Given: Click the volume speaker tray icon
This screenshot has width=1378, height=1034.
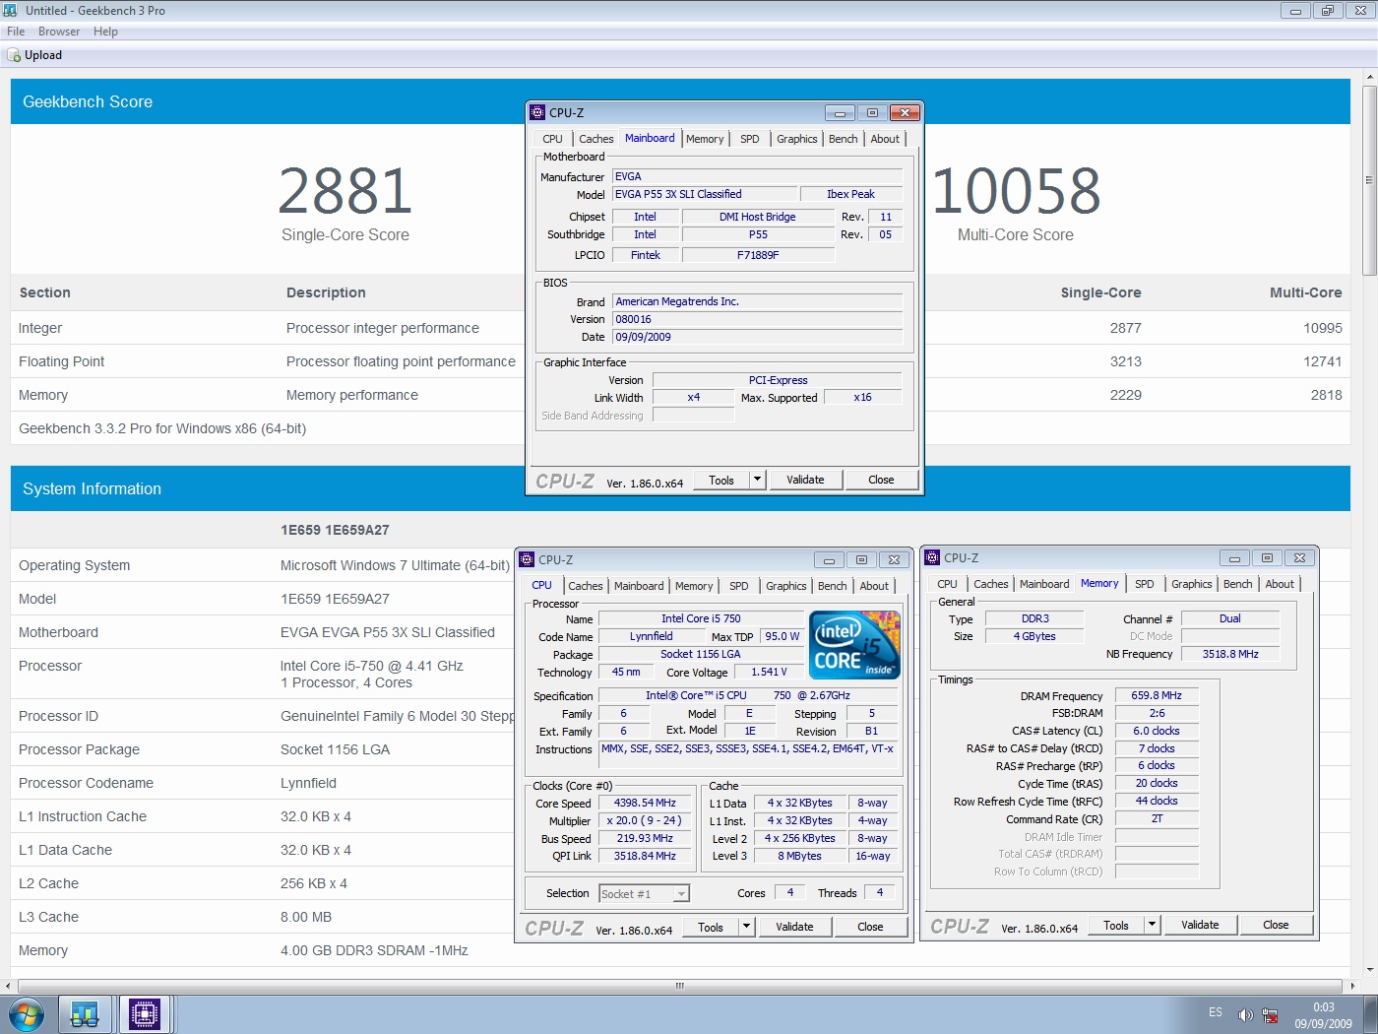Looking at the screenshot, I should [1245, 1015].
